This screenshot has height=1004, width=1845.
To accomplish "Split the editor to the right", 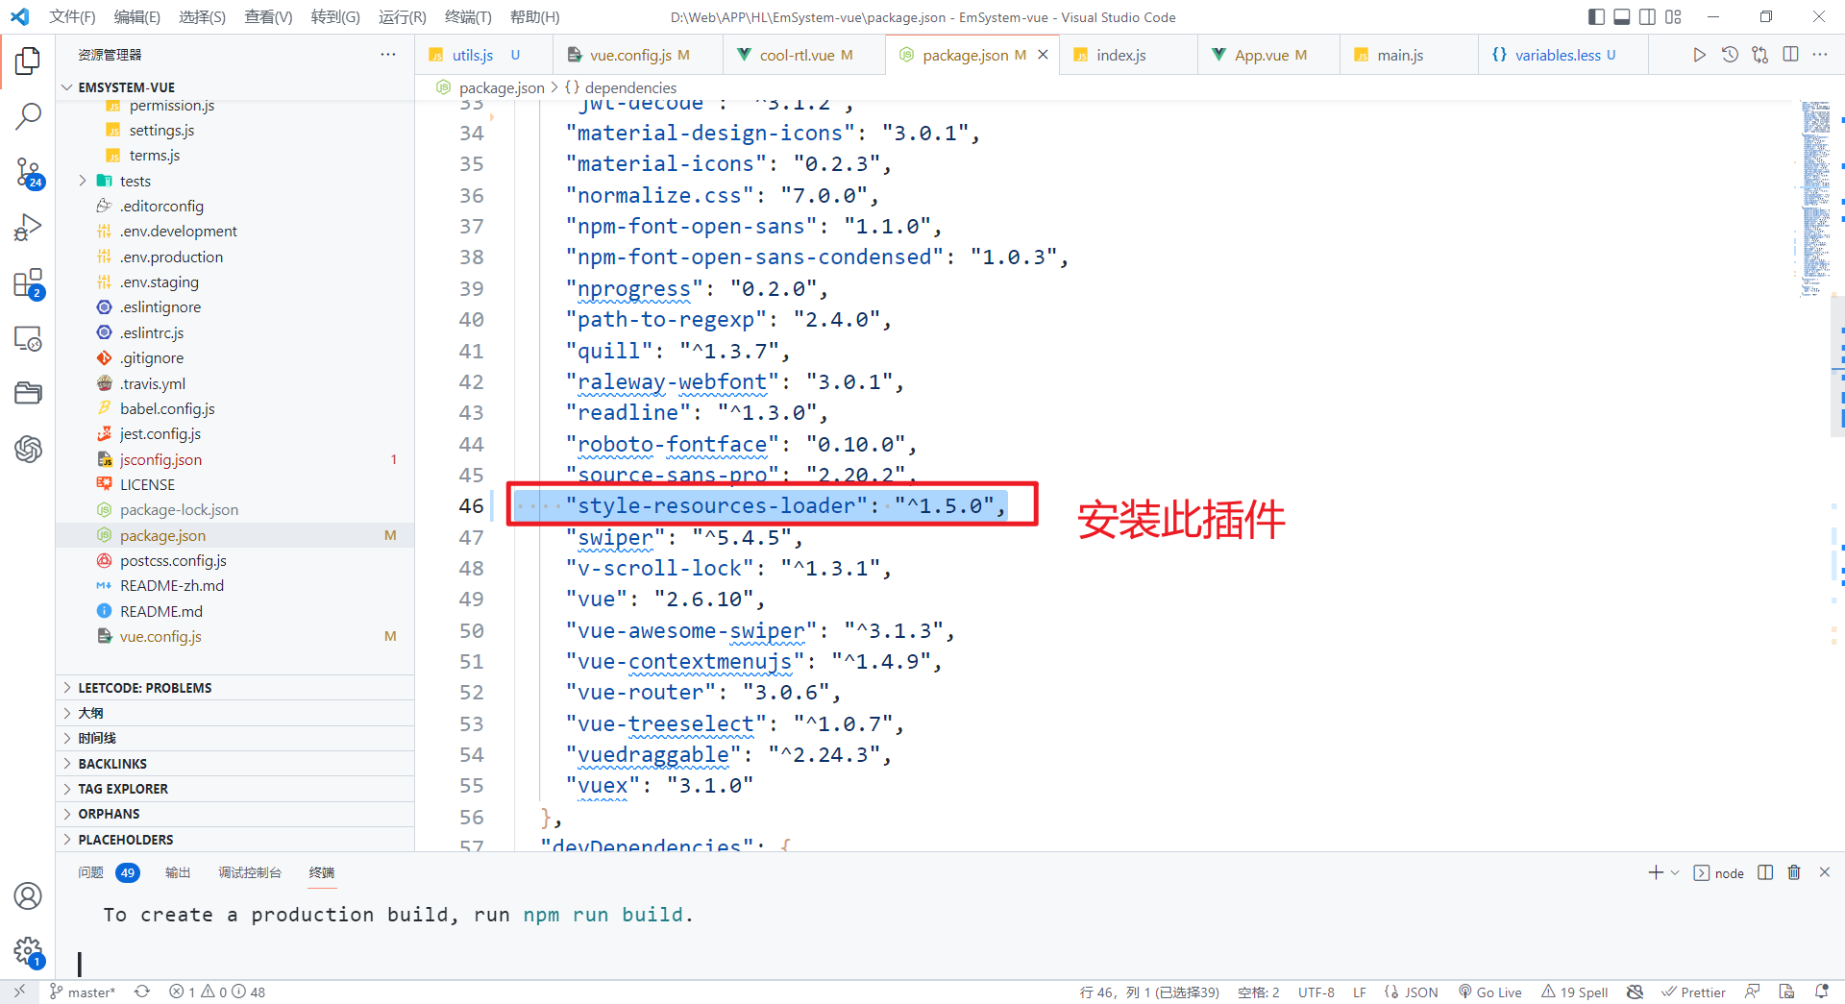I will tap(1790, 55).
